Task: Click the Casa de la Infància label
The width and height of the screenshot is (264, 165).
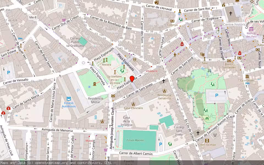Action: coord(127,121)
